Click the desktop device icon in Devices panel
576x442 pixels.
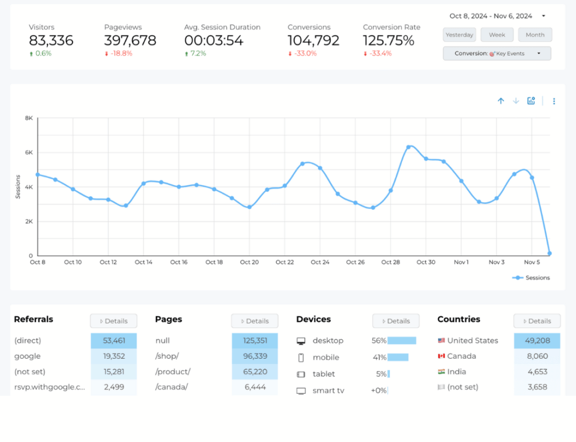click(x=301, y=340)
